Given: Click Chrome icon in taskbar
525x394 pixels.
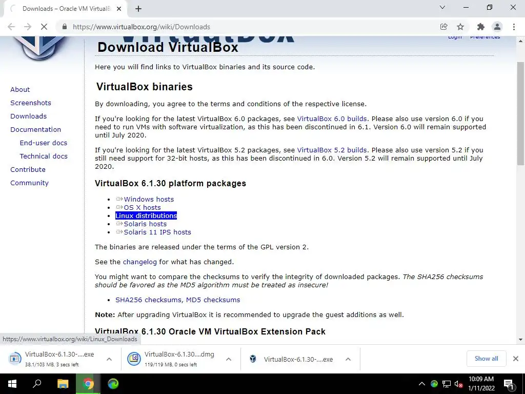Looking at the screenshot, I should point(88,384).
